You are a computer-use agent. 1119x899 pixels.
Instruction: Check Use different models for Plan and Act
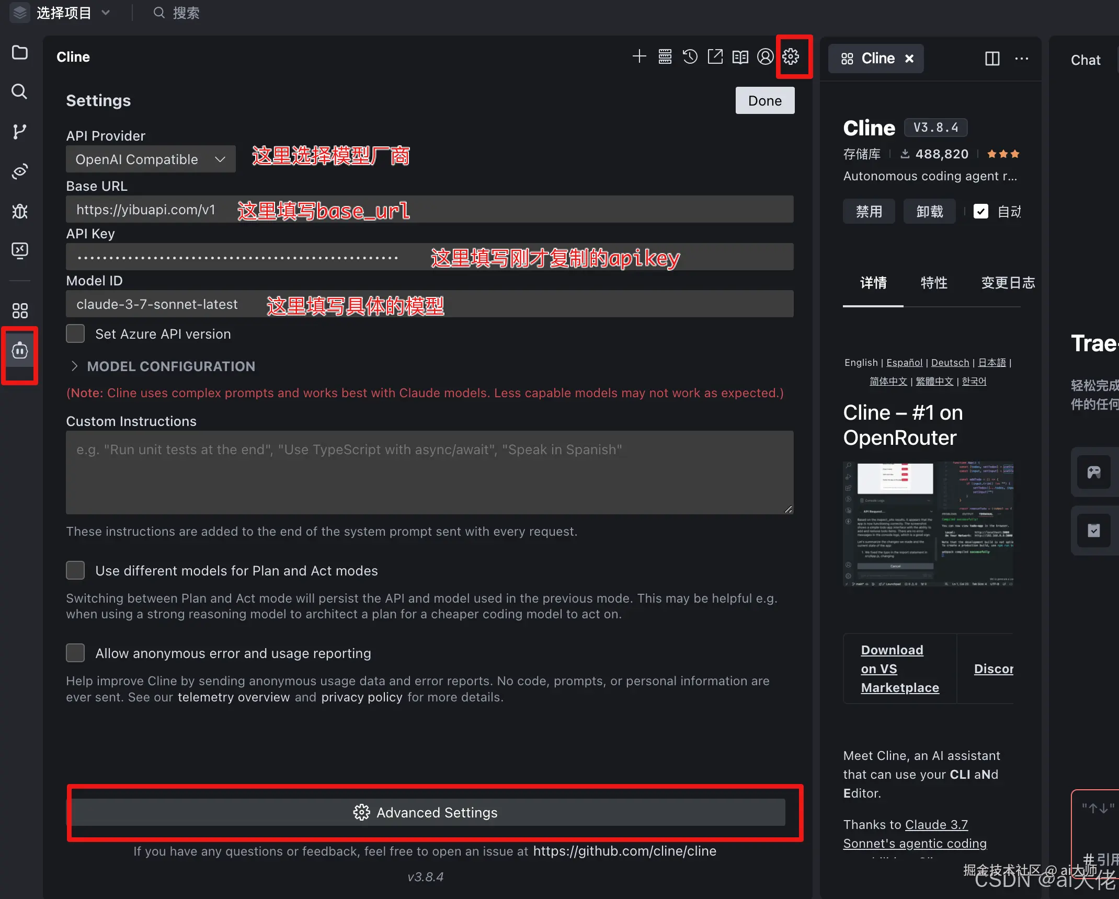coord(75,570)
